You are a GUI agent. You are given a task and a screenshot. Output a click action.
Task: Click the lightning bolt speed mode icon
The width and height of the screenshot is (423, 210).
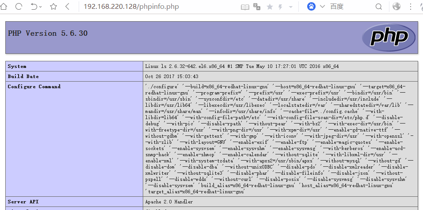(x=281, y=7)
